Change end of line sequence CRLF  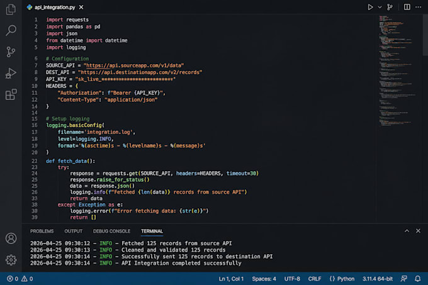[x=315, y=279]
